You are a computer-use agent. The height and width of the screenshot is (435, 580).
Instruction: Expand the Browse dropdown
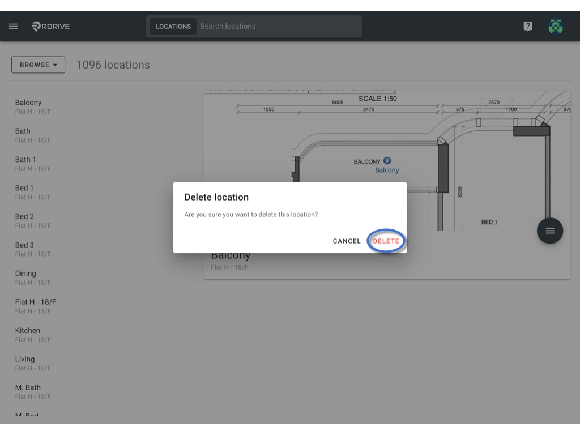[x=38, y=65]
